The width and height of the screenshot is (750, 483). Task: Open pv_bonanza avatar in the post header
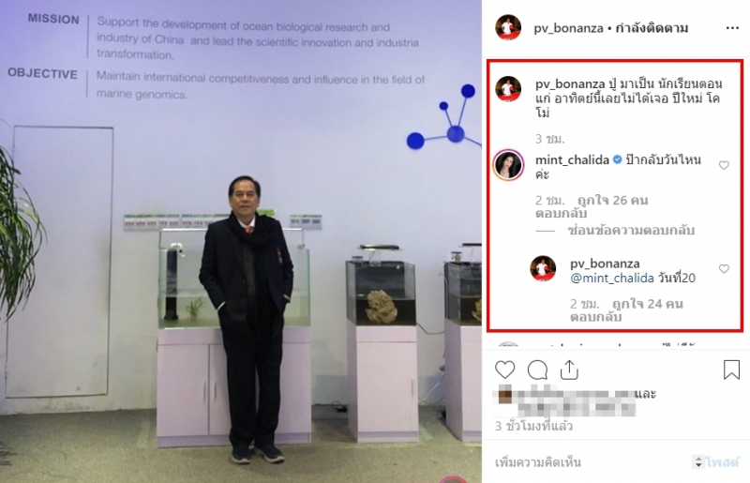pos(508,28)
